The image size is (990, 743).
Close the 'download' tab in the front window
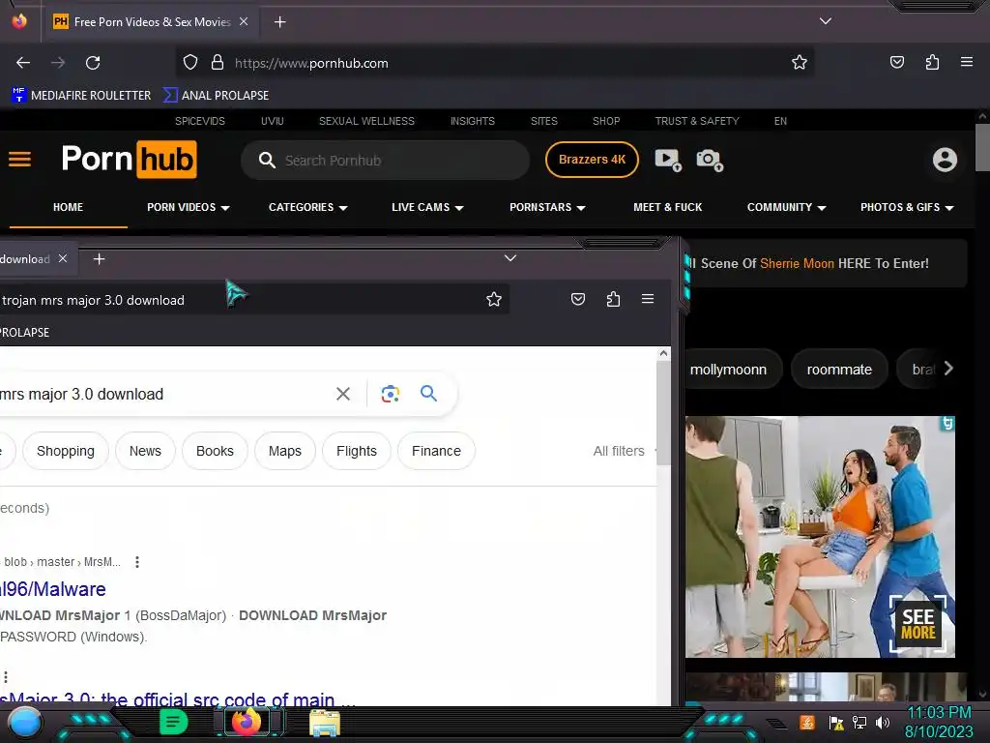coord(63,258)
